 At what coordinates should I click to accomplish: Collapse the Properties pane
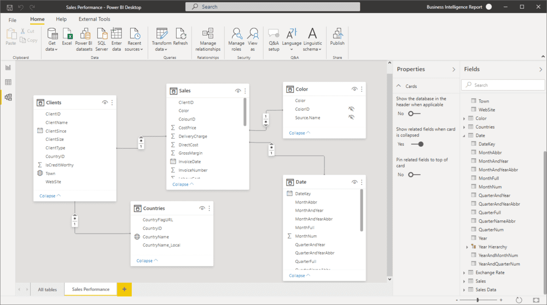pyautogui.click(x=453, y=69)
